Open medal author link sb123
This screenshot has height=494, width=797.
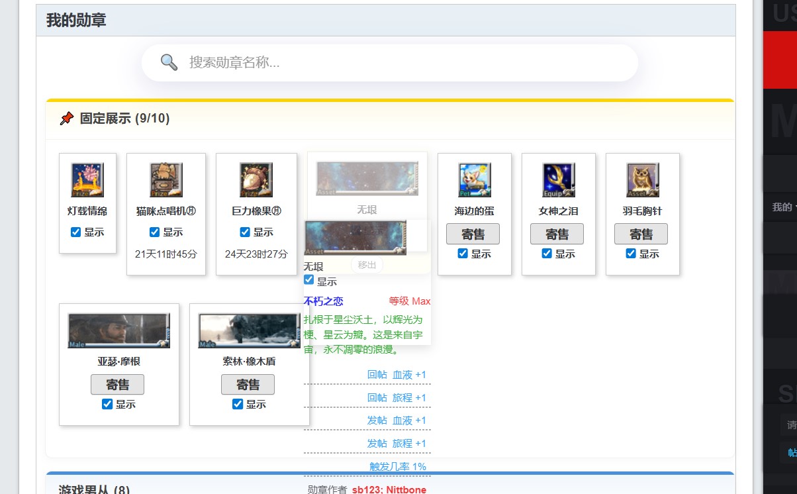click(x=366, y=490)
